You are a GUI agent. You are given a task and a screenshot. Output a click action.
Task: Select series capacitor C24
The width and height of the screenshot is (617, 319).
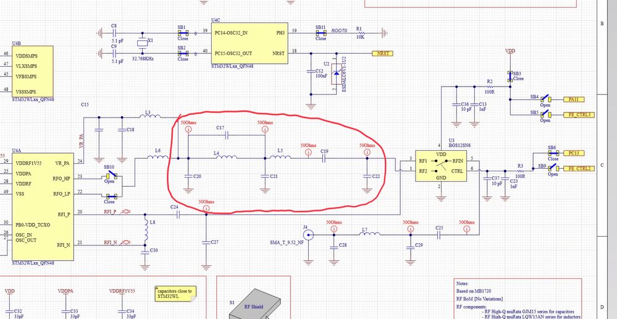point(178,215)
